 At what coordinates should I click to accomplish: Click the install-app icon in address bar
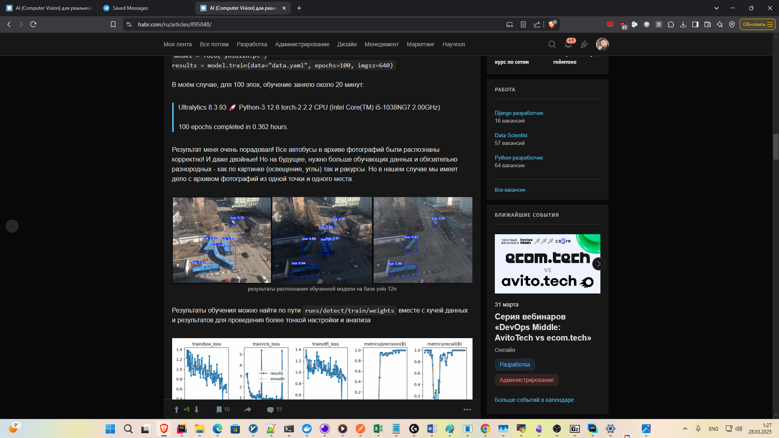pyautogui.click(x=509, y=24)
